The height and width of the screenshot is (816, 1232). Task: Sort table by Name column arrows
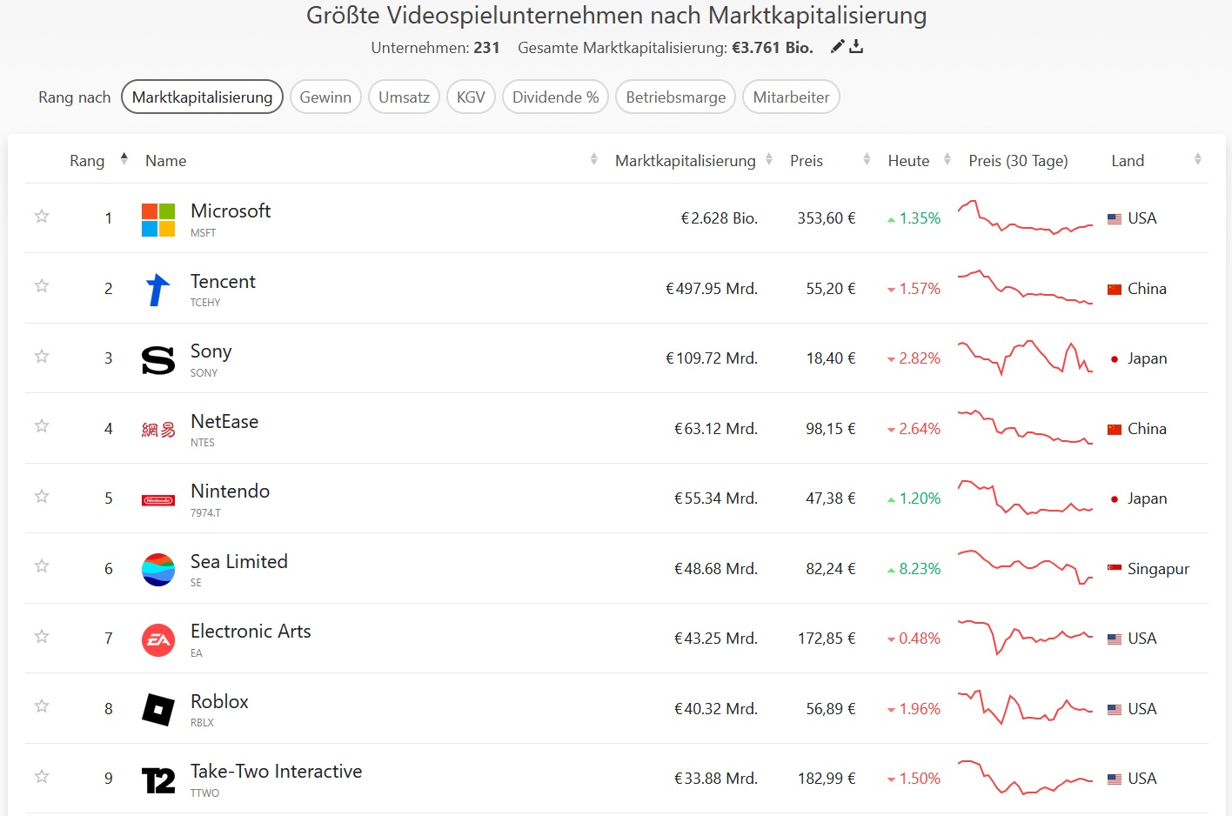593,159
